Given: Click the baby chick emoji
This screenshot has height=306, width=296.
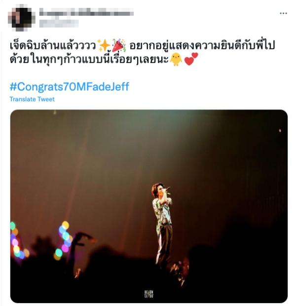Looking at the screenshot, I should pyautogui.click(x=176, y=59).
